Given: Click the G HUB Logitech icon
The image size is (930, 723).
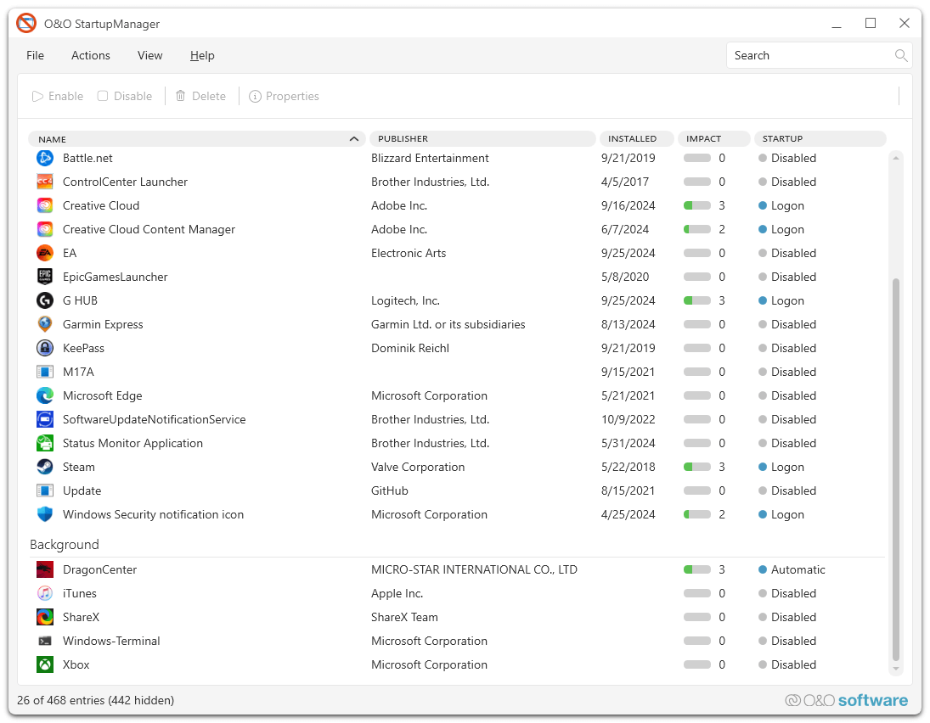Looking at the screenshot, I should 45,300.
